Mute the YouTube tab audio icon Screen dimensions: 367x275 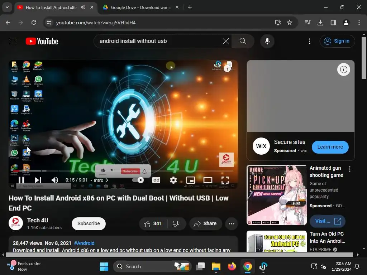(83, 7)
